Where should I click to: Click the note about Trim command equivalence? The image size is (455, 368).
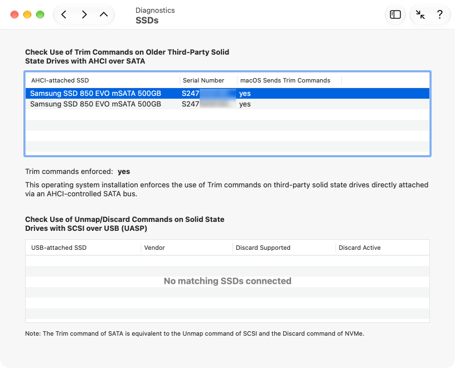[x=195, y=333]
